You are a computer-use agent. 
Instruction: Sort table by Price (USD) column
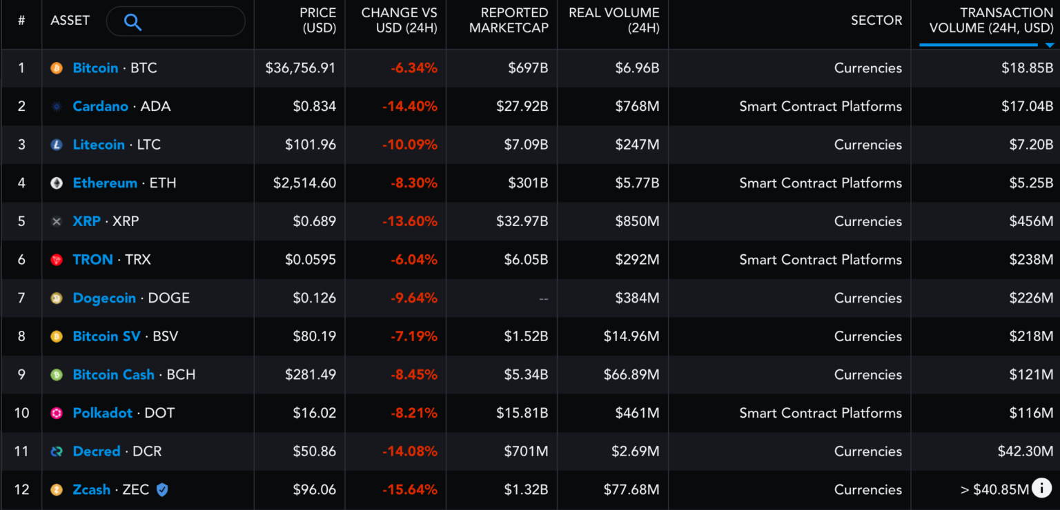coord(318,21)
